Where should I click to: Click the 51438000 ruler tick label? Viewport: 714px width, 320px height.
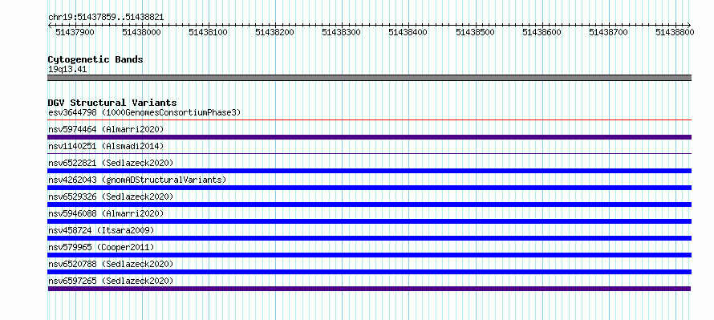(142, 32)
